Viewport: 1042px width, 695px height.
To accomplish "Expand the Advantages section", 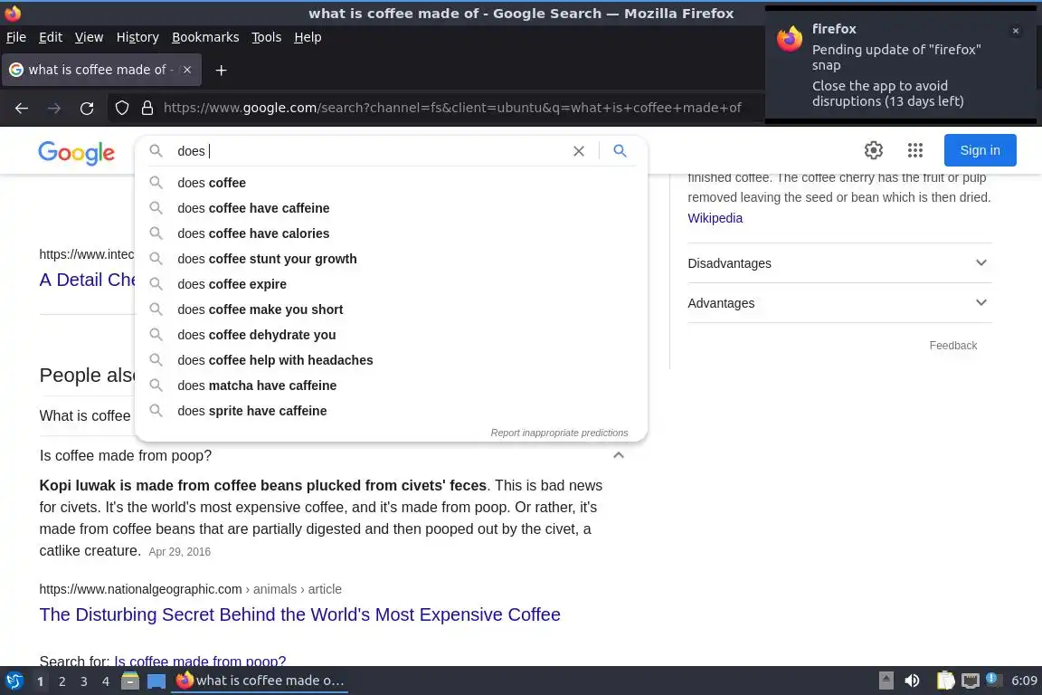I will 839,303.
